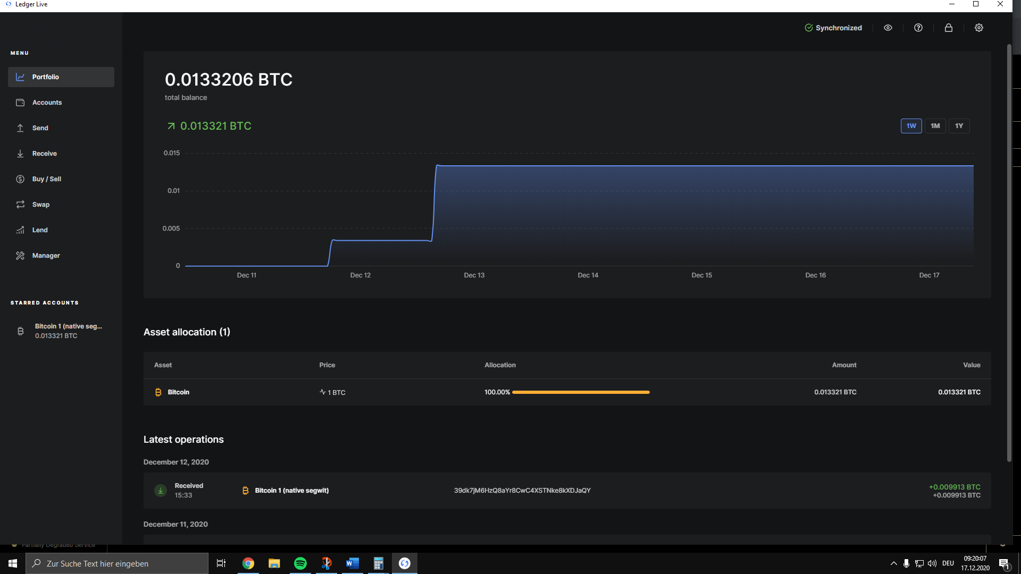Open the Send menu item
This screenshot has width=1021, height=574.
click(x=40, y=128)
